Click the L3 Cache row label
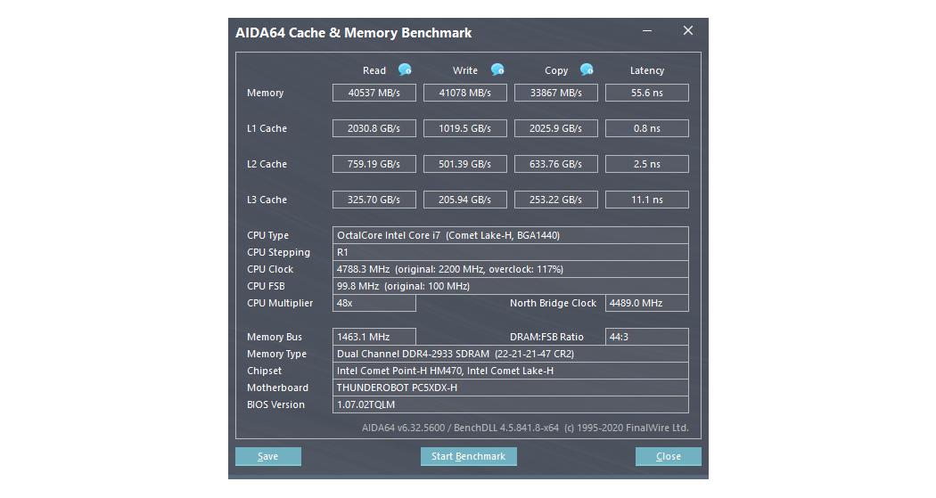The height and width of the screenshot is (498, 936). [x=267, y=200]
